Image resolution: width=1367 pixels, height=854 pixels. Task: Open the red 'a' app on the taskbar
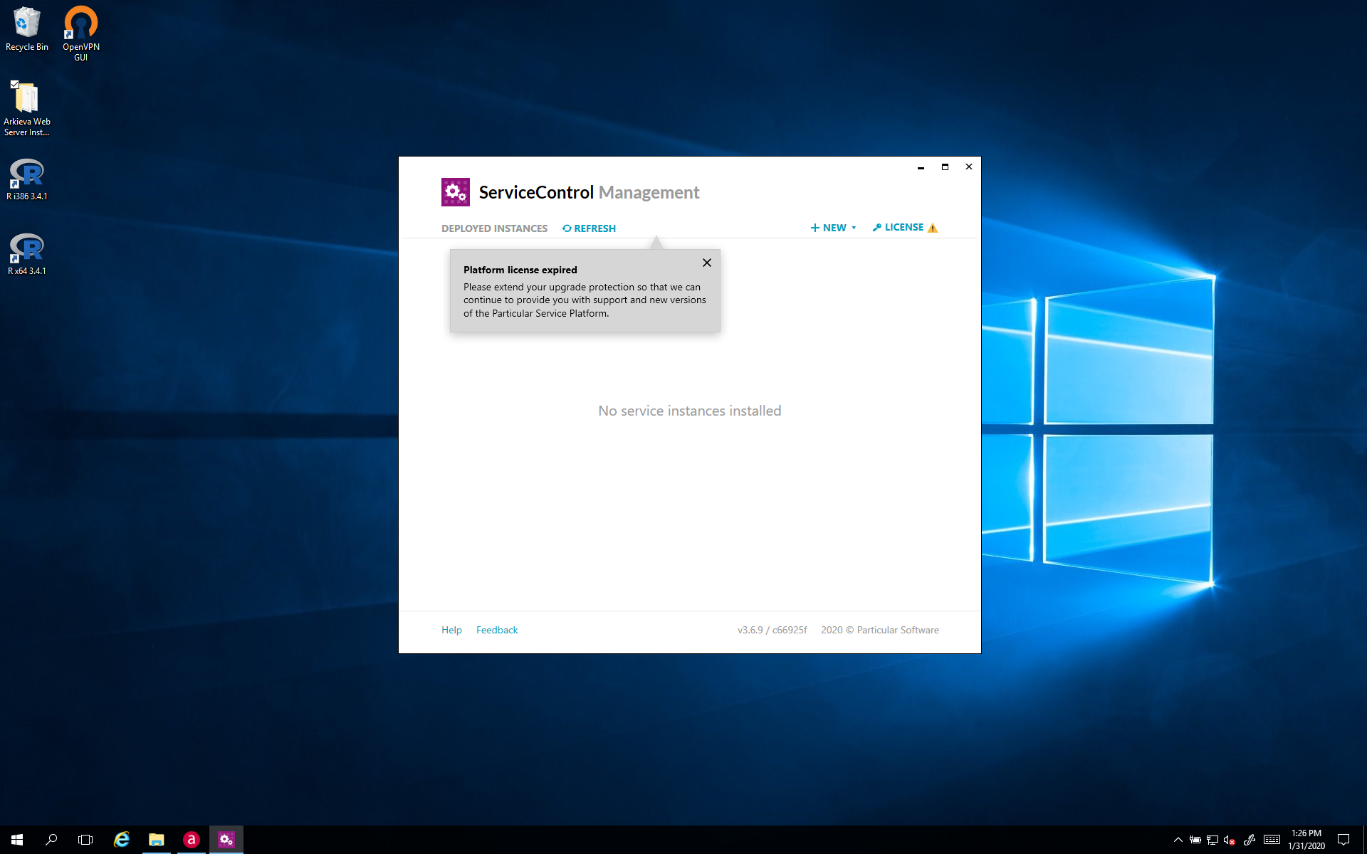[x=192, y=840]
